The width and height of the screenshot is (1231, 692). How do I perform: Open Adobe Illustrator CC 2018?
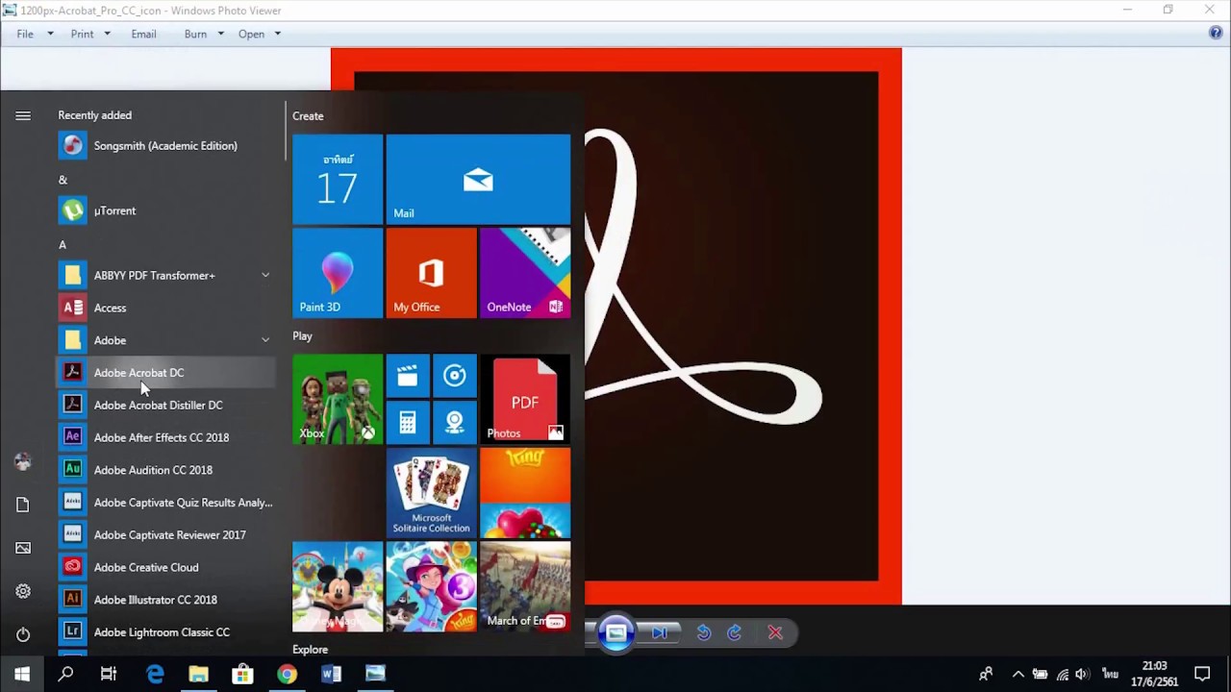point(165,600)
